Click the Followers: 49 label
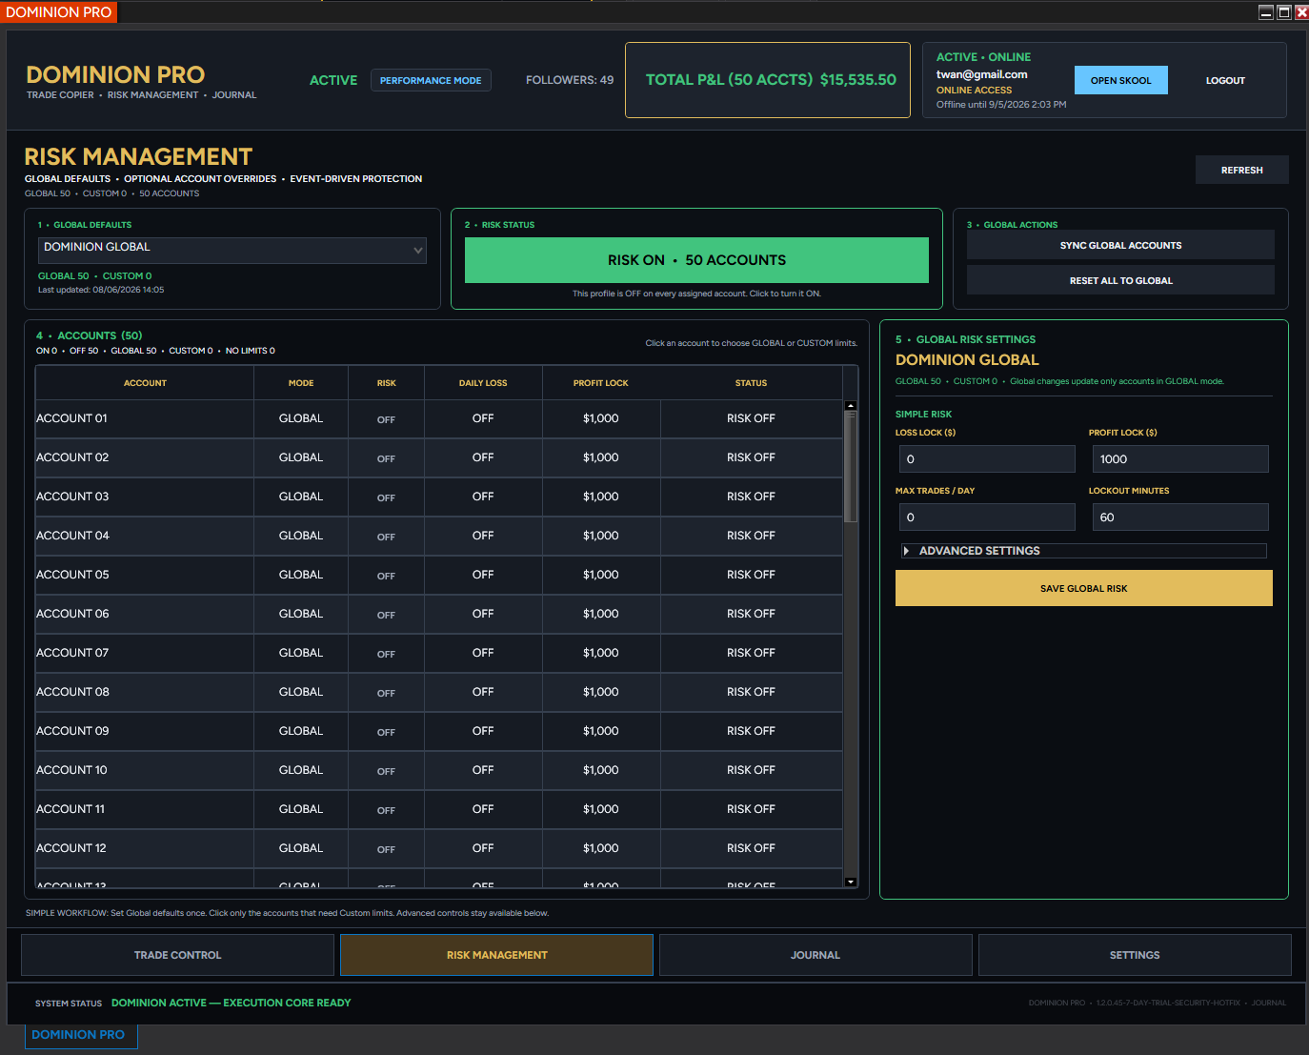Screen dimensions: 1309x1055 [x=570, y=80]
